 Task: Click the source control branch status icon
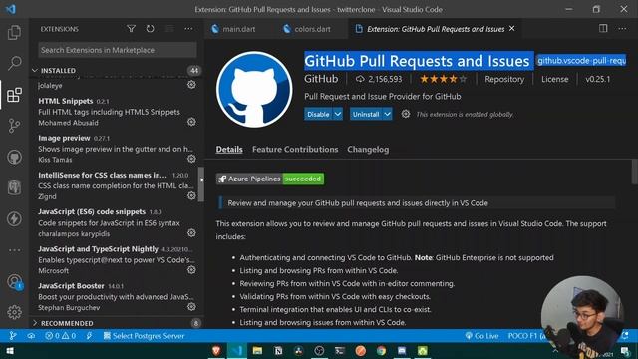[x=13, y=336]
